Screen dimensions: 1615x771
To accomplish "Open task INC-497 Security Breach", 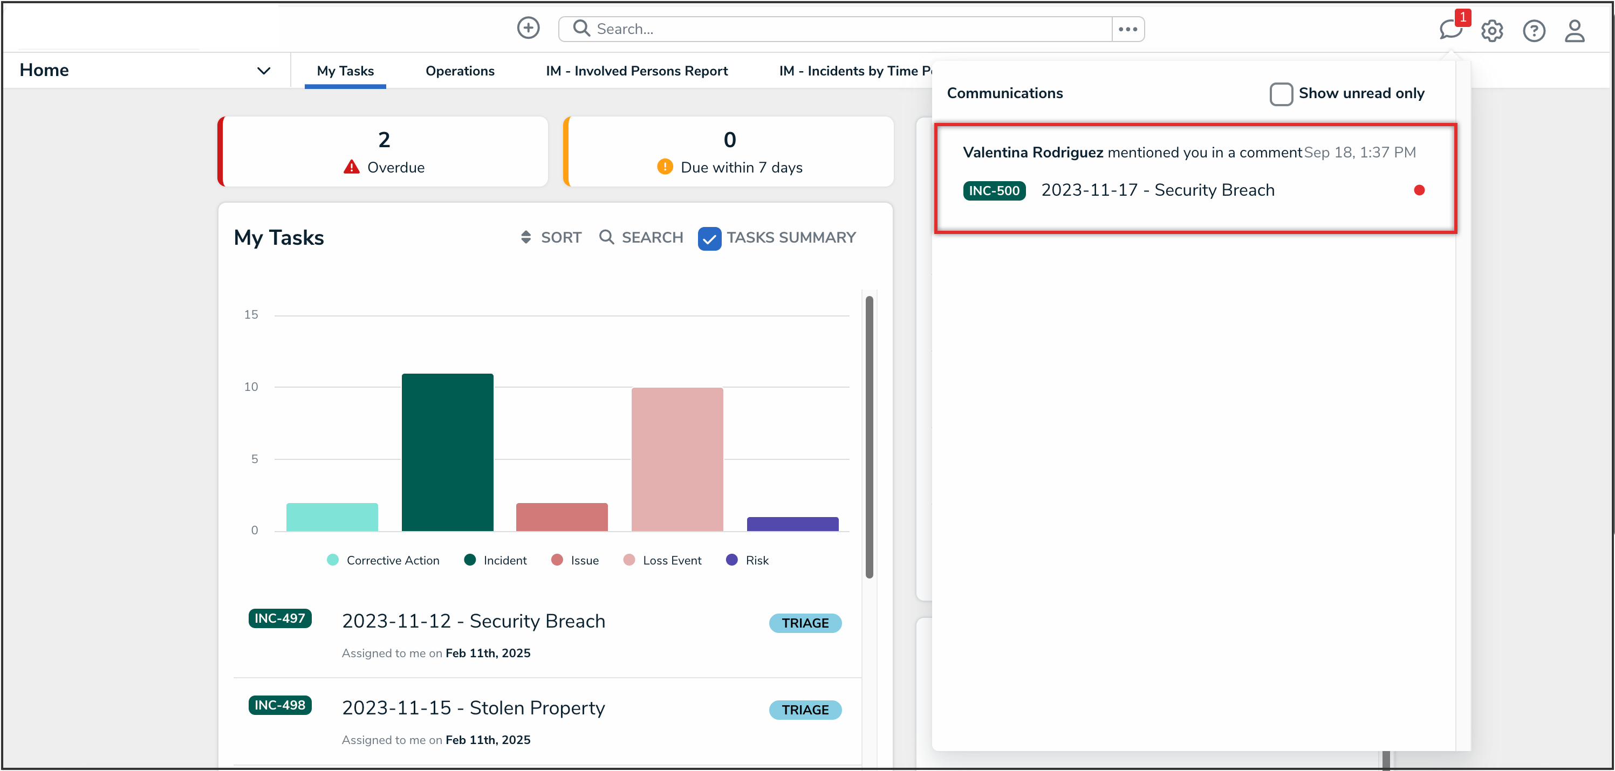I will coord(474,621).
